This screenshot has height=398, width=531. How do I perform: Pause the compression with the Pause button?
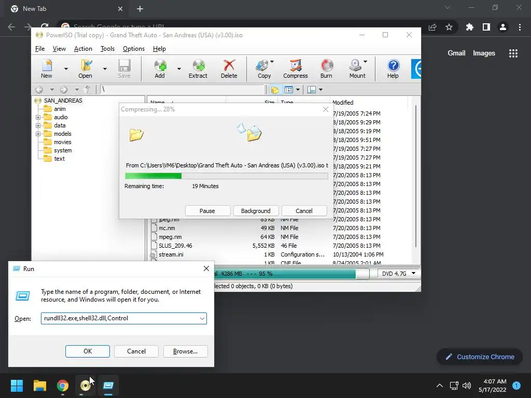(x=207, y=211)
